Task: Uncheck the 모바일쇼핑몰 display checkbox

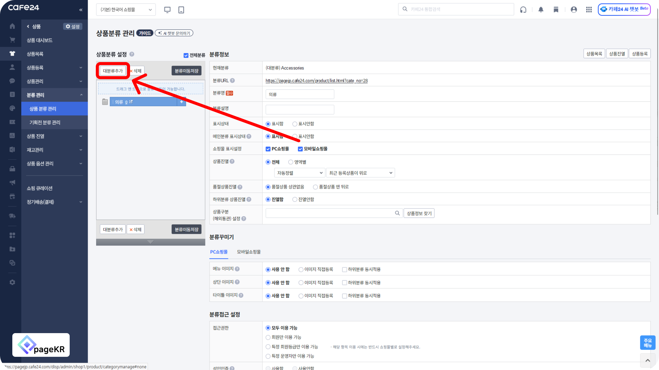Action: 300,149
